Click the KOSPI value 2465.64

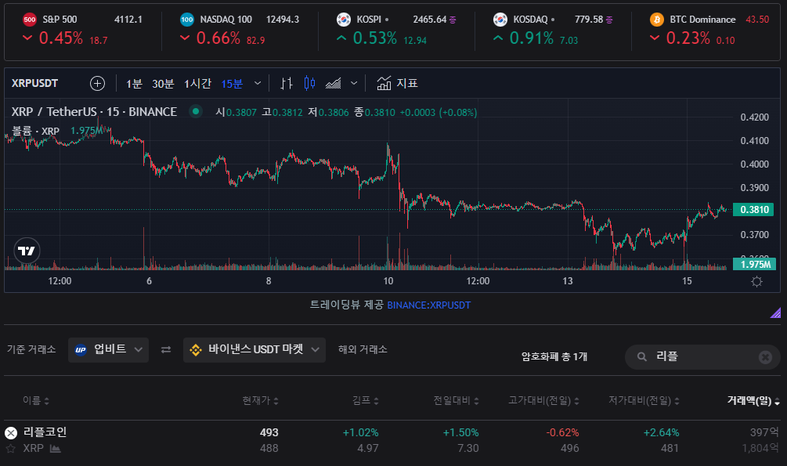coord(430,20)
